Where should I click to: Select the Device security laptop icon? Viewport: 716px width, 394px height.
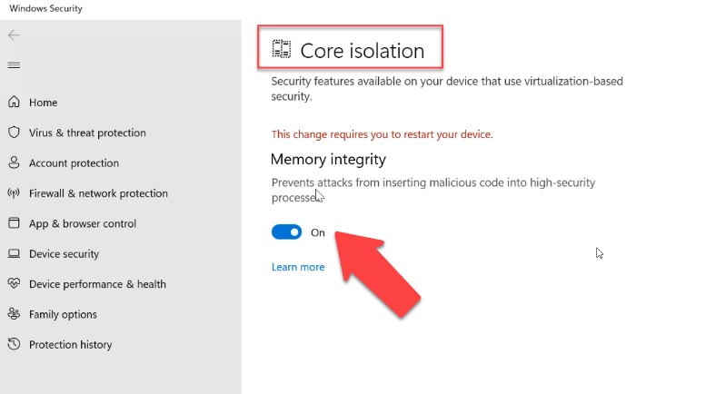pos(15,253)
